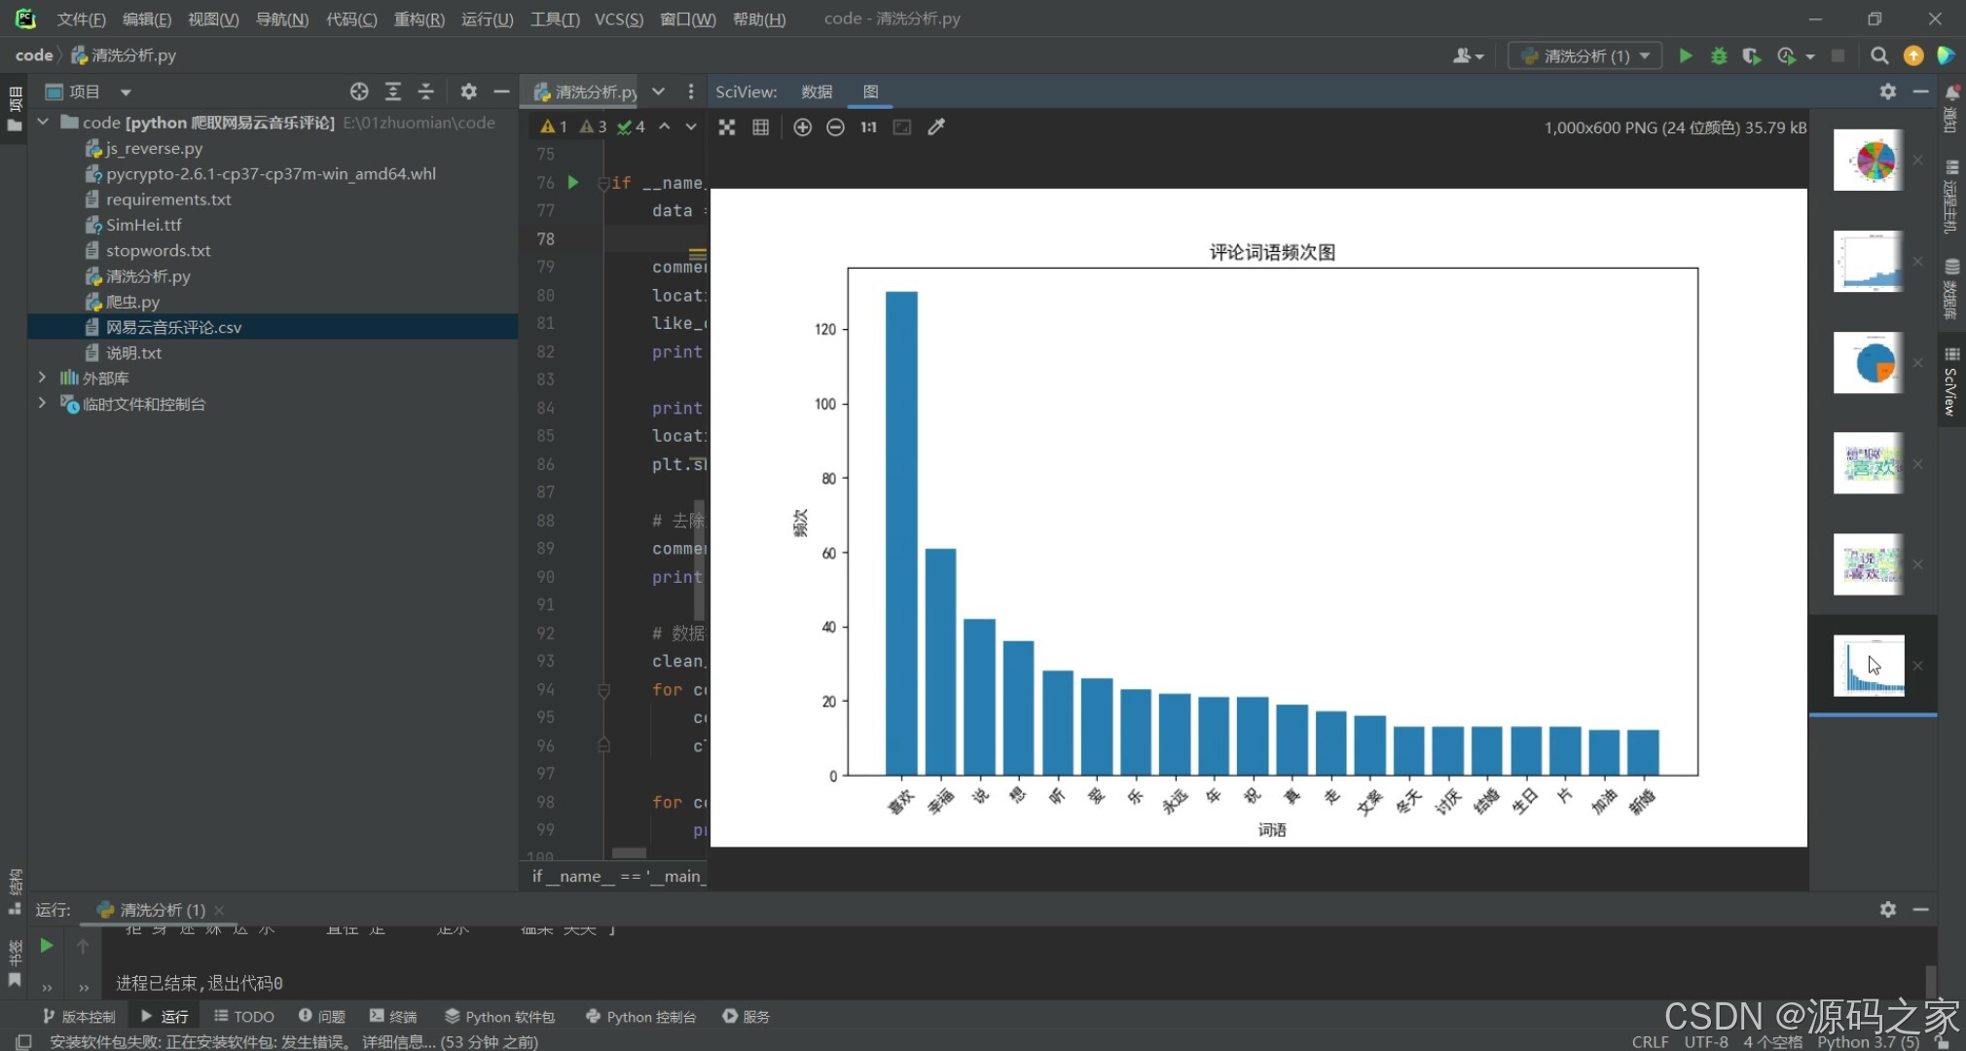Open Search Everywhere magnifier icon
This screenshot has height=1051, width=1966.
1879,55
